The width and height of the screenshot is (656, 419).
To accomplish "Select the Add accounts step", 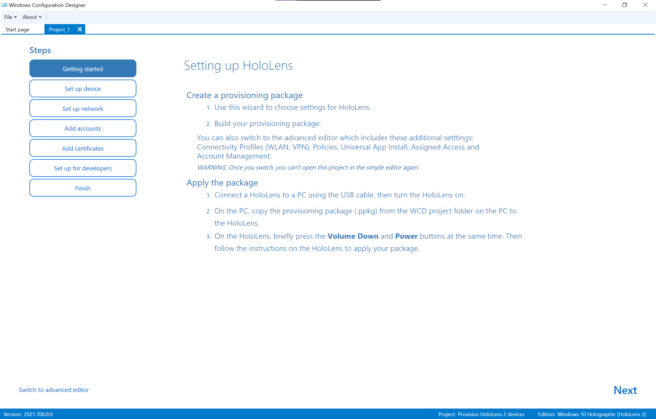I will [82, 128].
